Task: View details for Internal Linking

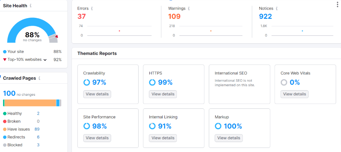Action: click(x=163, y=138)
